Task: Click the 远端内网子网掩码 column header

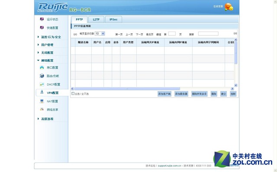Action: [209, 42]
